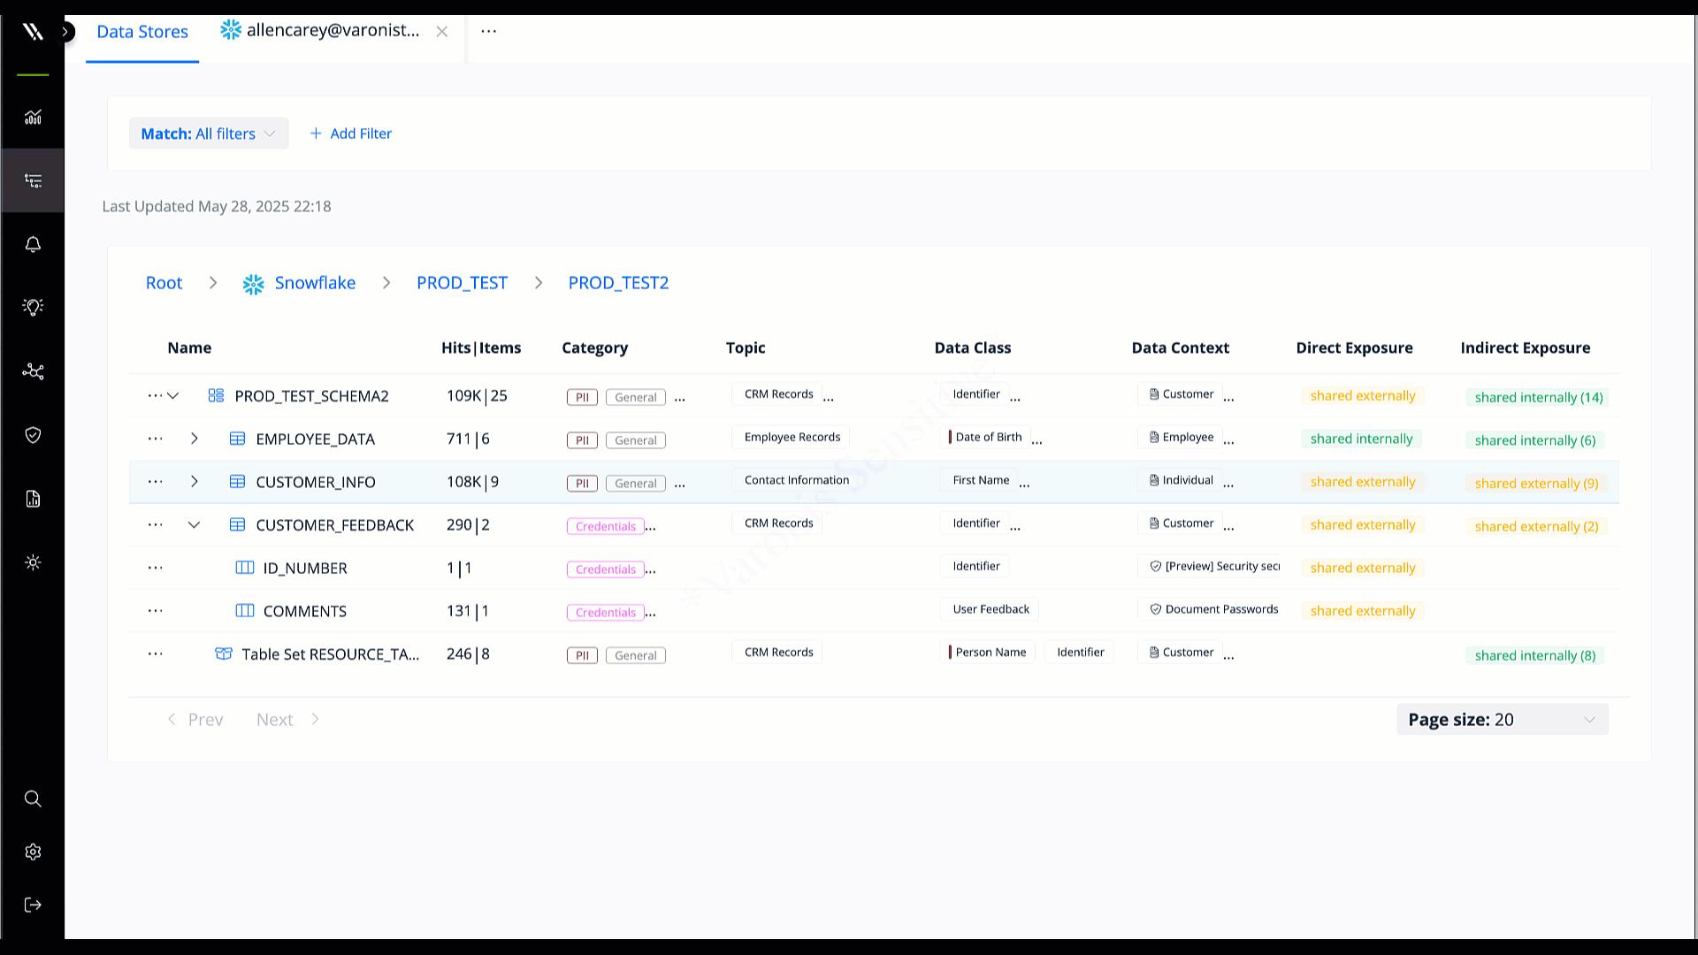Open the shield policies sidebar icon
The height and width of the screenshot is (955, 1698).
coord(33,434)
